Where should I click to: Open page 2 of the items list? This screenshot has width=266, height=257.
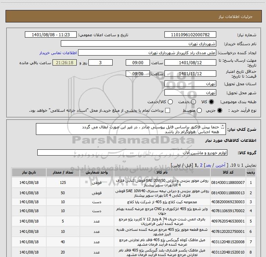click(x=201, y=165)
